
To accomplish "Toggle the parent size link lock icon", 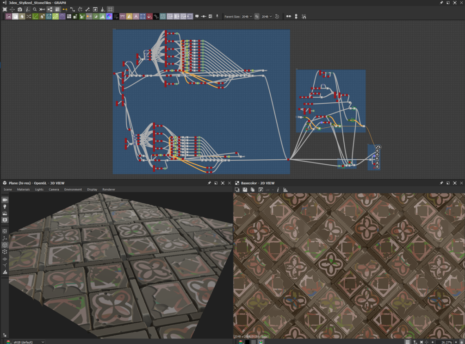I will 257,17.
